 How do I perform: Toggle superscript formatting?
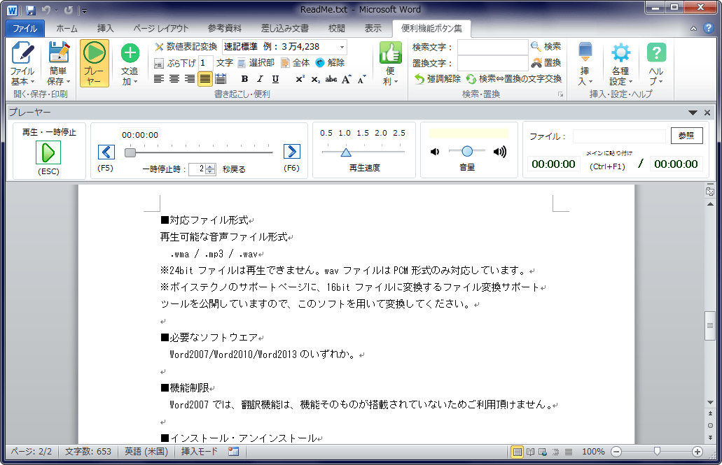(x=300, y=79)
